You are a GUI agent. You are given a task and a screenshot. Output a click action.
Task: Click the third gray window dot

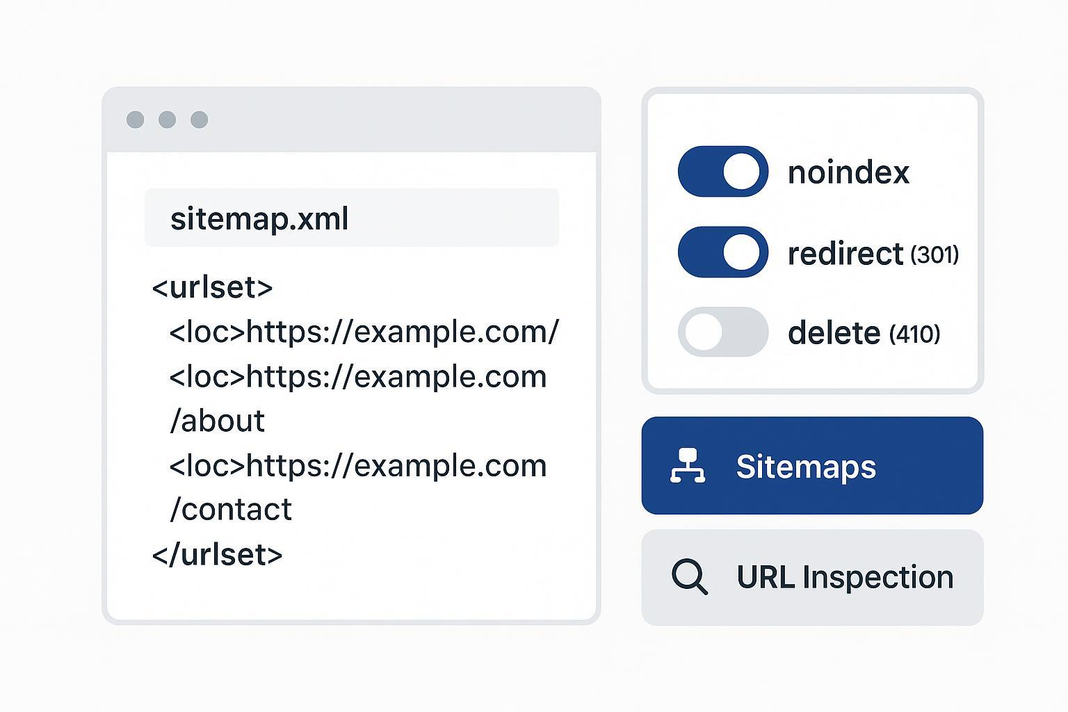(x=200, y=120)
